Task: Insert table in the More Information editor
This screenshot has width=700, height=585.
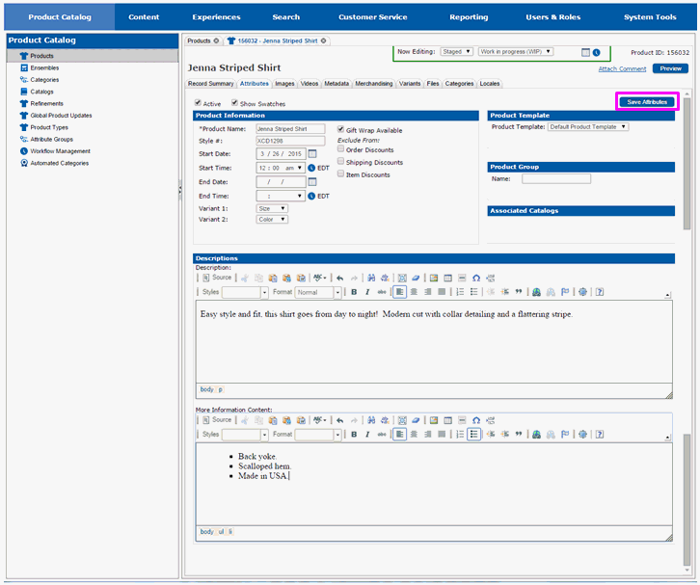Action: pos(447,420)
